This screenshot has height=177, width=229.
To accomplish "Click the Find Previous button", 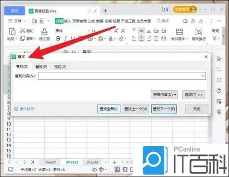I will [x=136, y=109].
